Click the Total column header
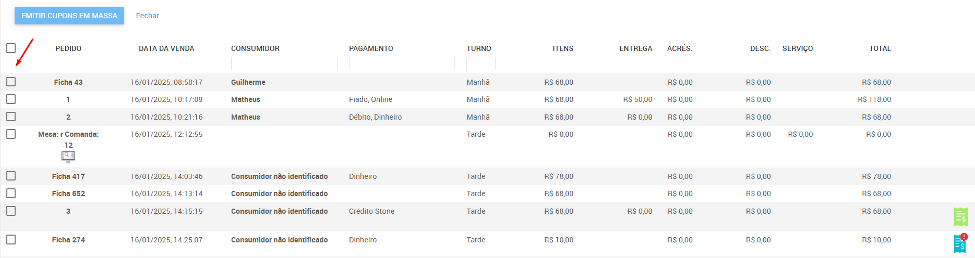This screenshot has width=975, height=258. coord(880,48)
